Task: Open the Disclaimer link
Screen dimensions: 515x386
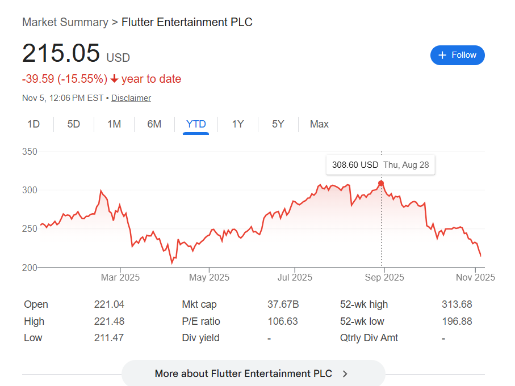Action: point(131,98)
